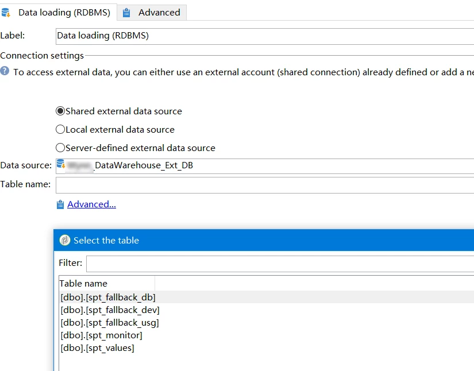
Task: Select [dbo].[spt_fallback_dev] table row
Action: (267, 310)
